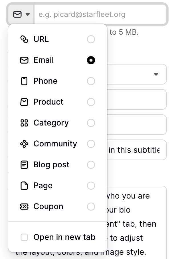Click the envelope icon beside Email
The height and width of the screenshot is (259, 174).
[24, 60]
